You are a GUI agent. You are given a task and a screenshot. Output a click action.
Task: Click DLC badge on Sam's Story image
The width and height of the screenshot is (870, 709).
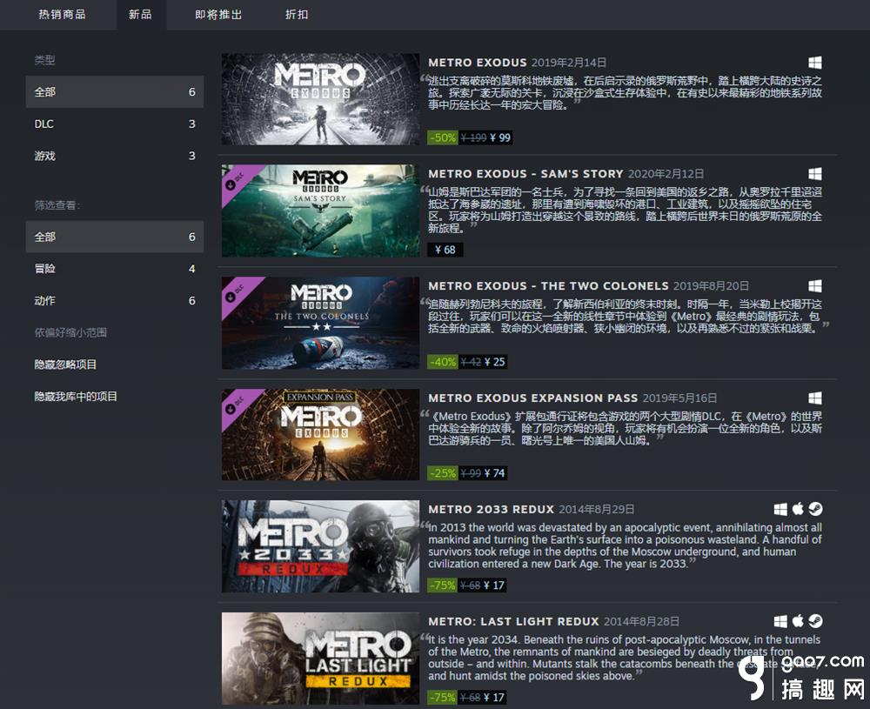click(234, 180)
